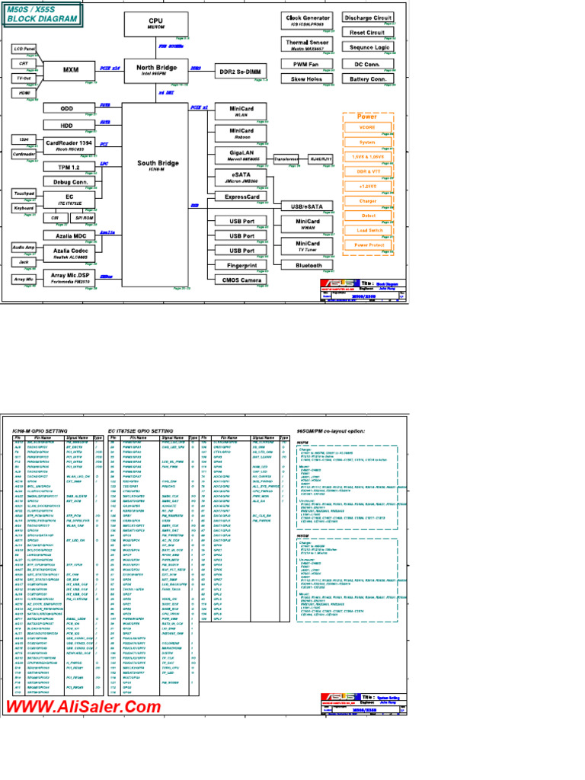Select the Transformer box
The height and width of the screenshot is (780, 585).
(x=286, y=159)
